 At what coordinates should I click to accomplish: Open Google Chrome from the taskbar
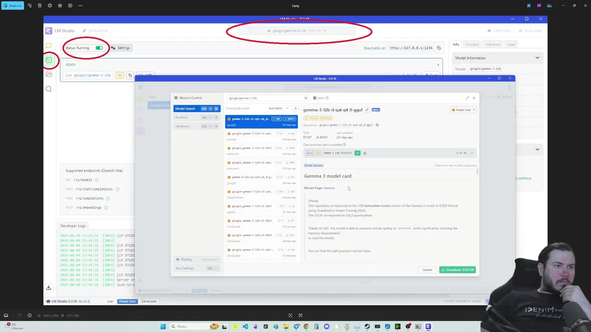(306, 326)
